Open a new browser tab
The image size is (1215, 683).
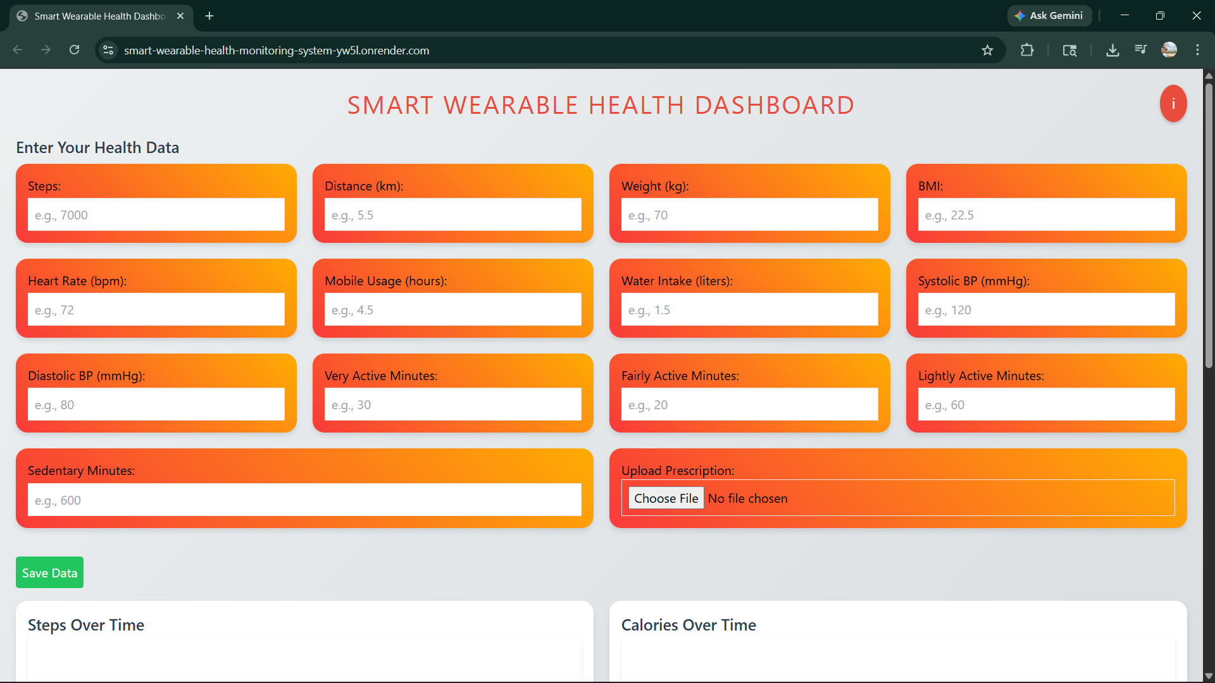pos(209,16)
